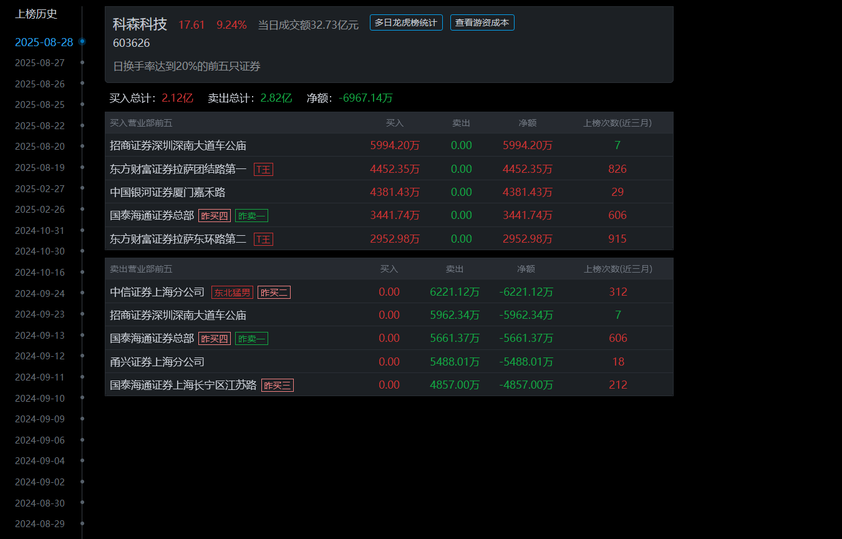Image resolution: width=842 pixels, height=539 pixels.
Task: Open 东方财富证券拉萨东环路第二 broker
Action: pyautogui.click(x=178, y=239)
